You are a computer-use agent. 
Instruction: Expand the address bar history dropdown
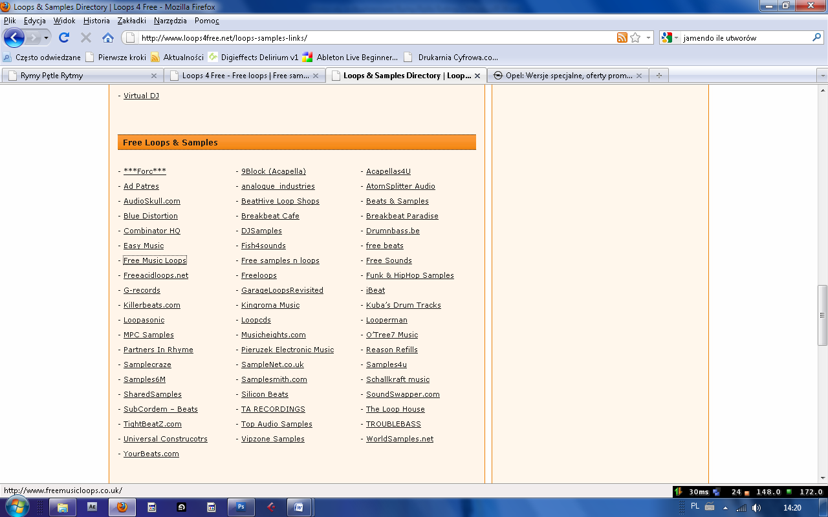648,37
